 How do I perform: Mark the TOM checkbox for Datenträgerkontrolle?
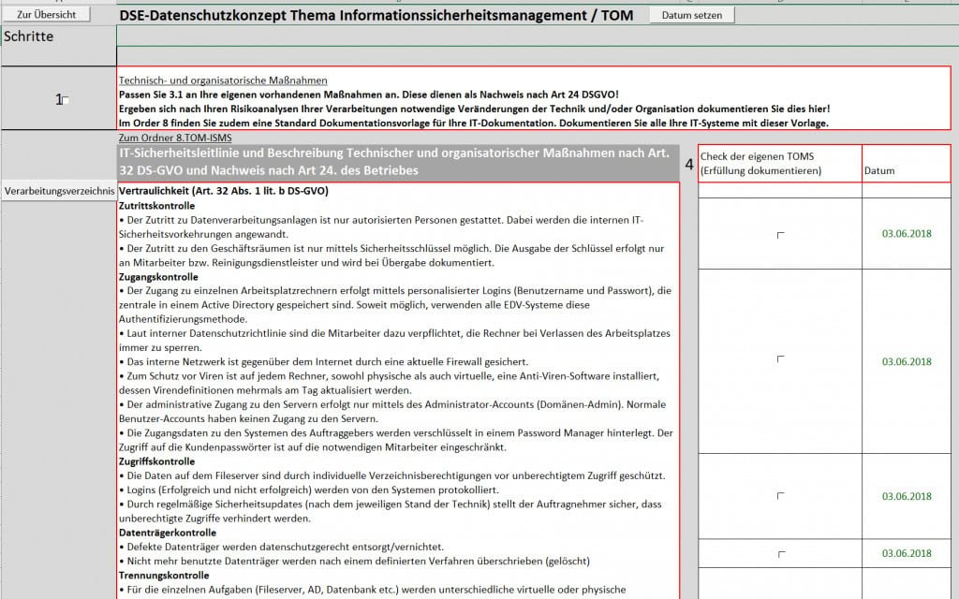pos(780,554)
